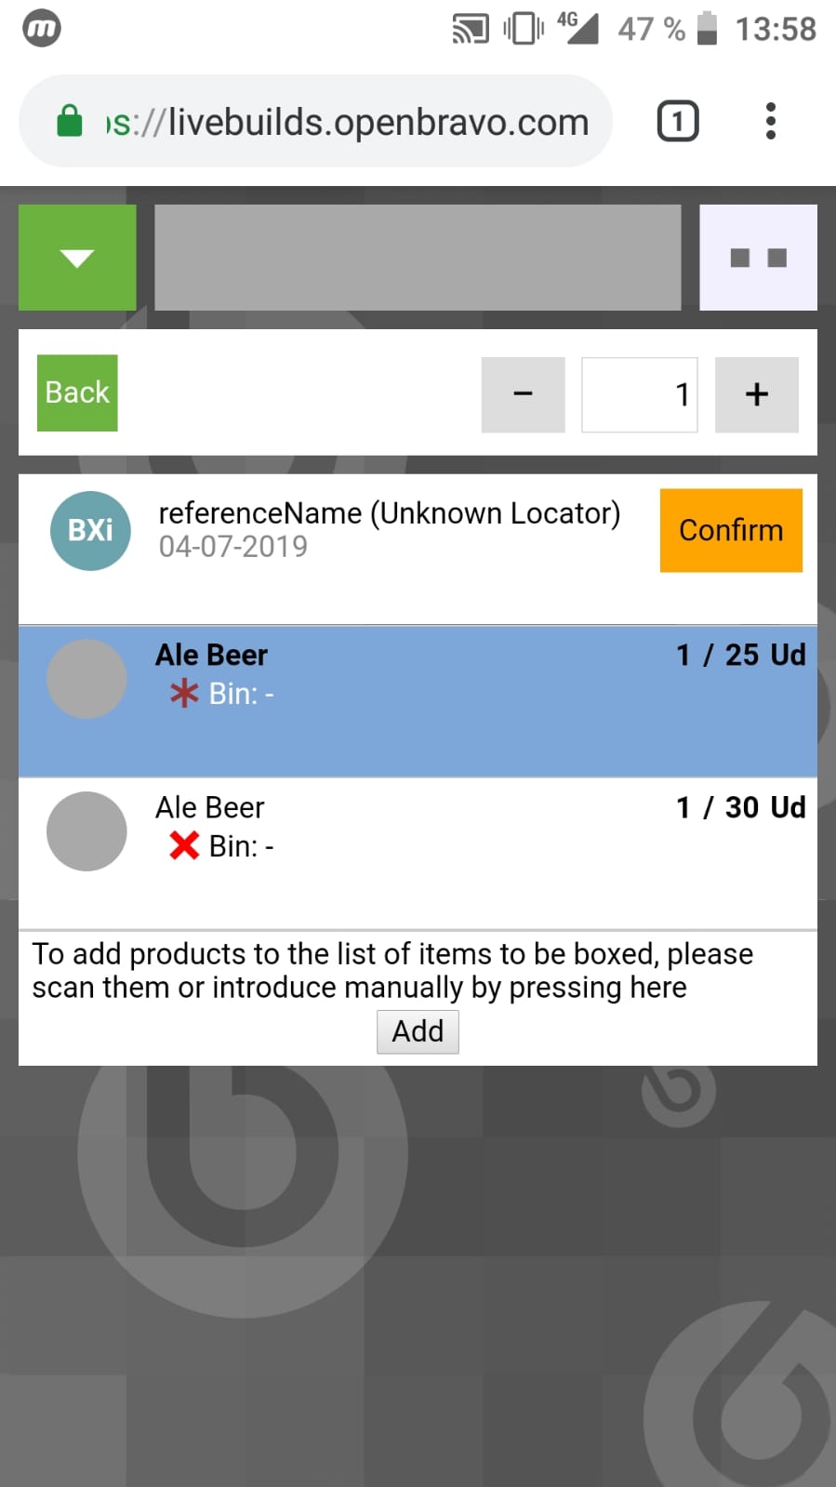
Task: Click the Add button to add products
Action: tap(418, 1031)
